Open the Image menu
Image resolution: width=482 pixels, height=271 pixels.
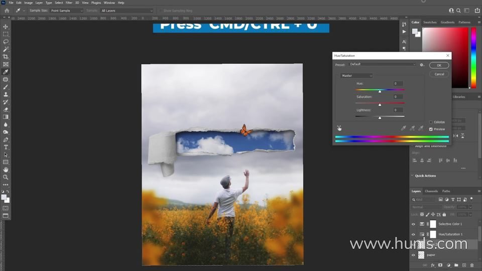coord(28,3)
